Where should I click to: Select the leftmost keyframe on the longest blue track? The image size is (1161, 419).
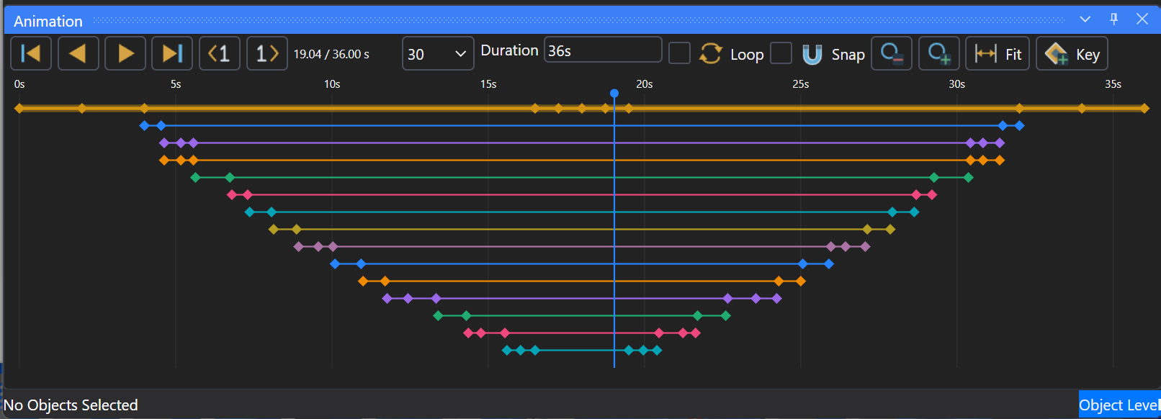(x=144, y=126)
